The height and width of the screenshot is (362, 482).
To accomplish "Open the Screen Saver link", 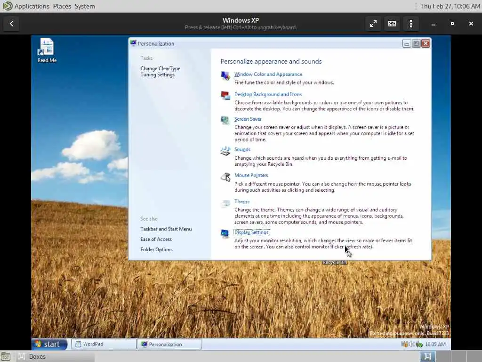I will tap(248, 119).
